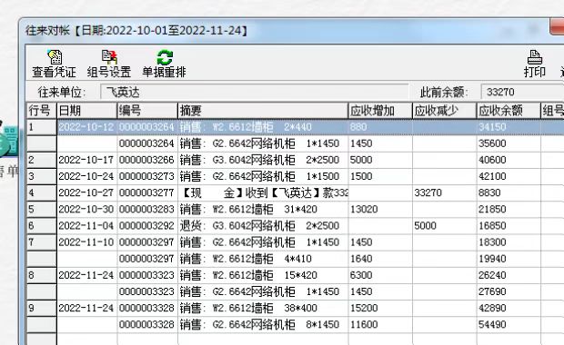Click date cell 2022-11-04
Screen dimensions: 564x345
pyautogui.click(x=86, y=226)
